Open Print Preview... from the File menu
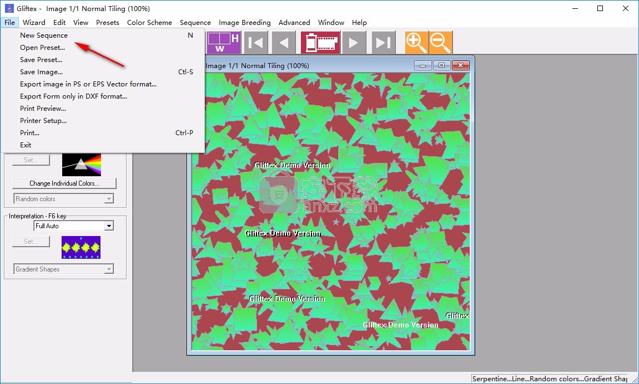Image resolution: width=639 pixels, height=384 pixels. [103, 109]
